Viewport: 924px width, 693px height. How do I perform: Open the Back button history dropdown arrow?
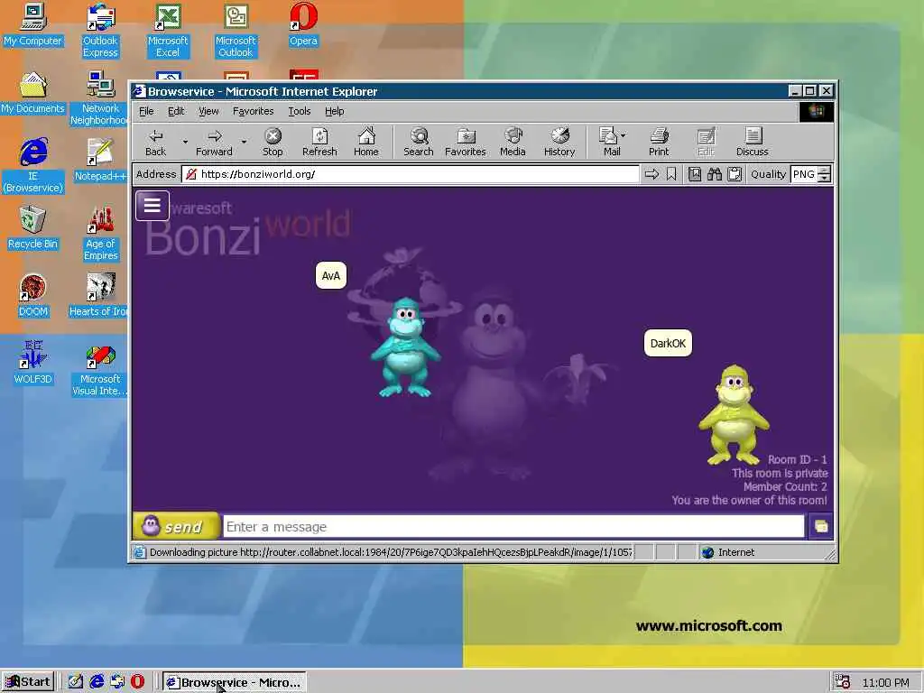[184, 142]
